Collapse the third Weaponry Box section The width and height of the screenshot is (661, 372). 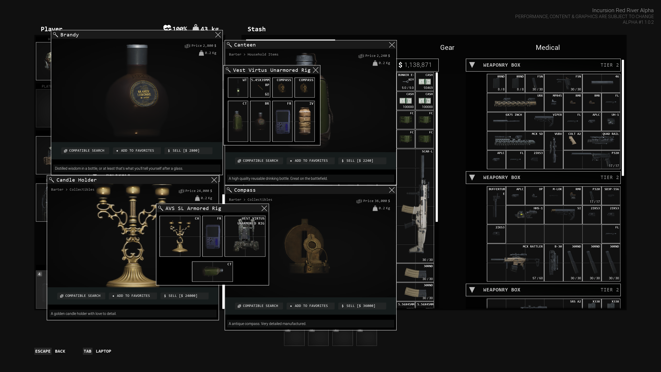tap(472, 290)
